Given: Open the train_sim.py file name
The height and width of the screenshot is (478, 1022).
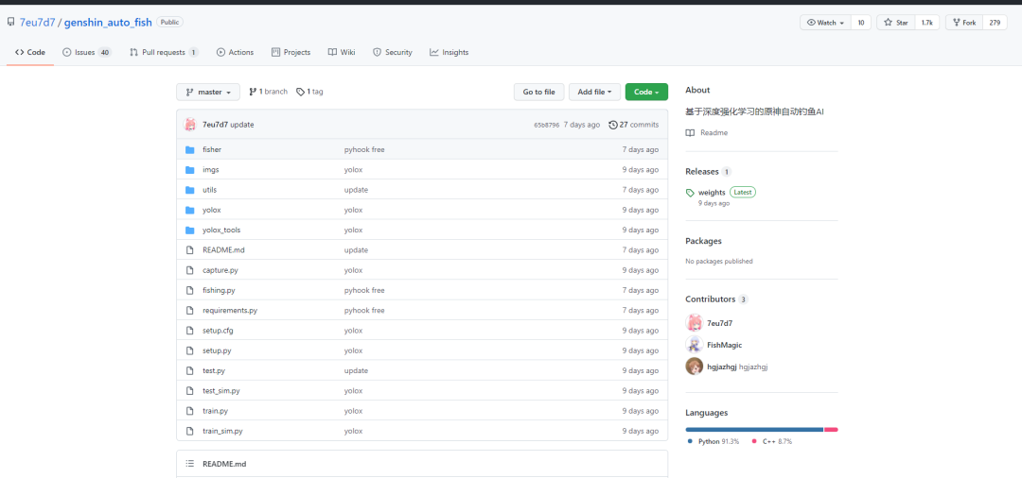Looking at the screenshot, I should click(x=223, y=431).
